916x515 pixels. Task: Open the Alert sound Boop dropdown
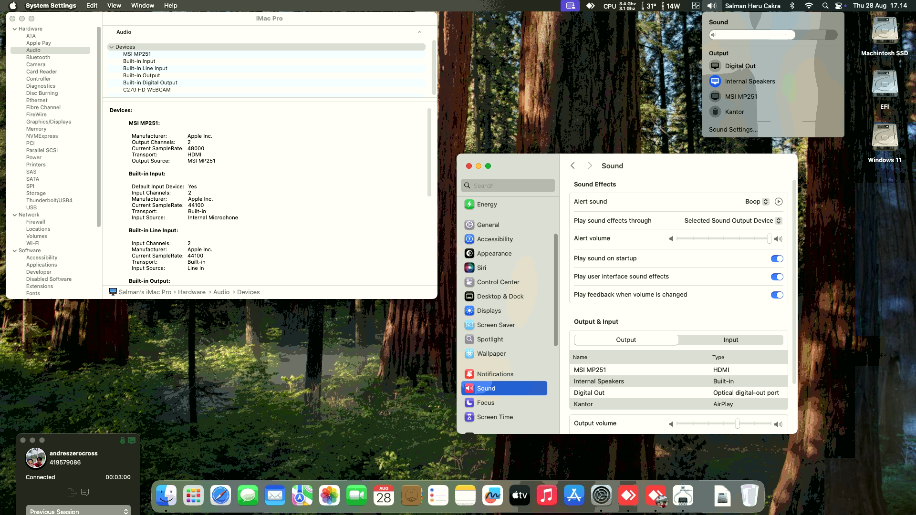[x=765, y=202]
